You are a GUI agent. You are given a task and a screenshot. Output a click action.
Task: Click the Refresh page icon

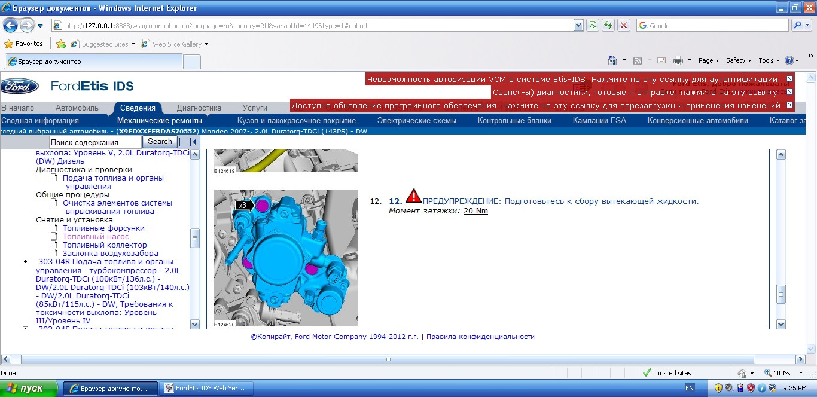pos(608,26)
